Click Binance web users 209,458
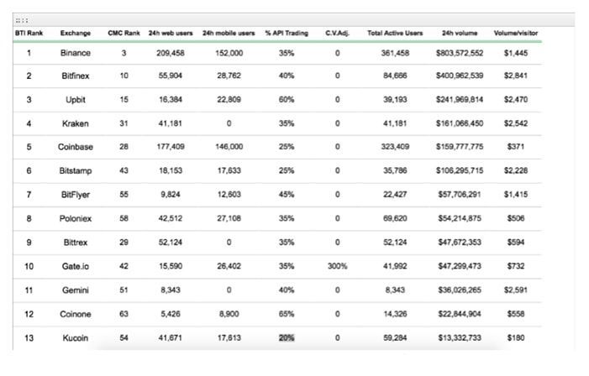 pos(171,53)
